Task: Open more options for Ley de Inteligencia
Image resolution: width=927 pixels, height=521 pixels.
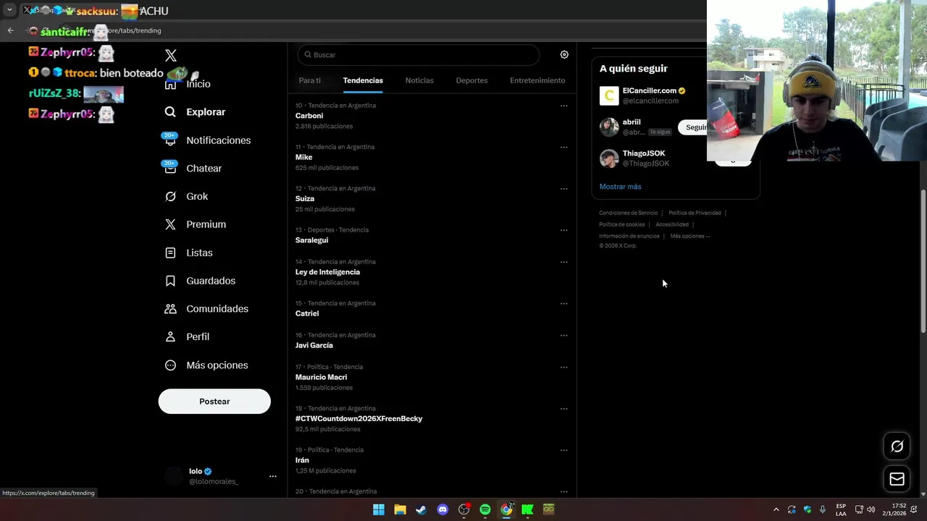Action: tap(563, 262)
